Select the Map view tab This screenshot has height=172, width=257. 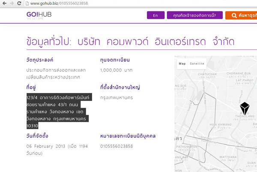(x=182, y=64)
